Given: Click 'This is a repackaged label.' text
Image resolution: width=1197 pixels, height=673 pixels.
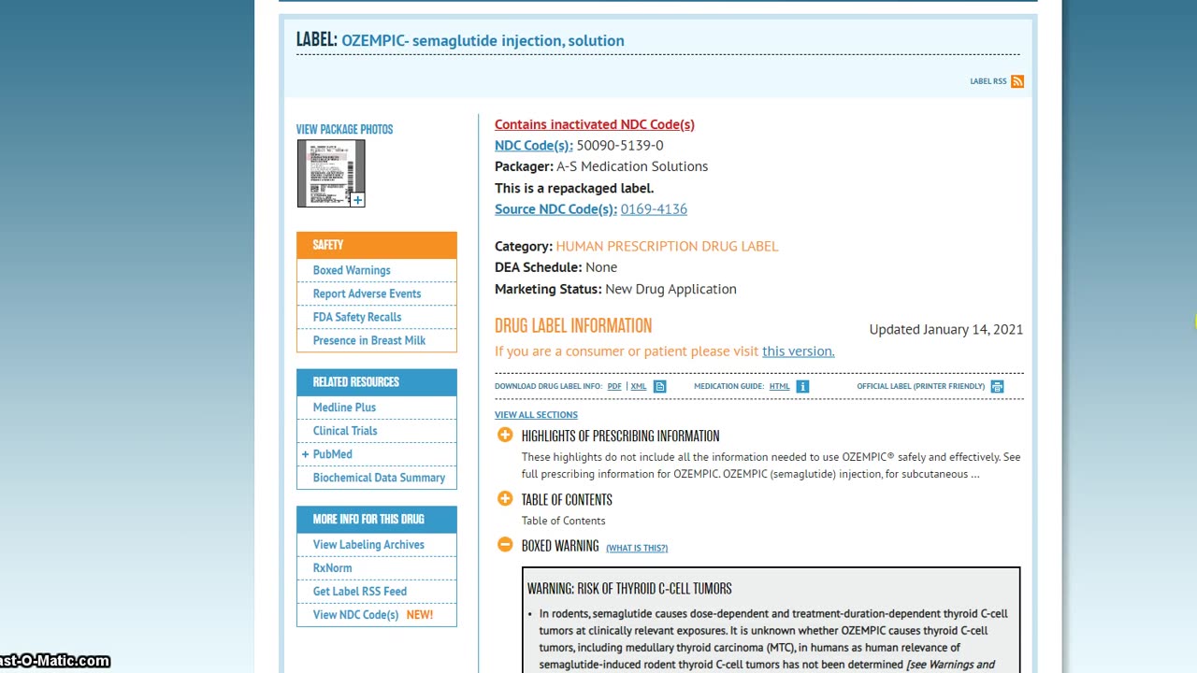Looking at the screenshot, I should click(x=574, y=188).
